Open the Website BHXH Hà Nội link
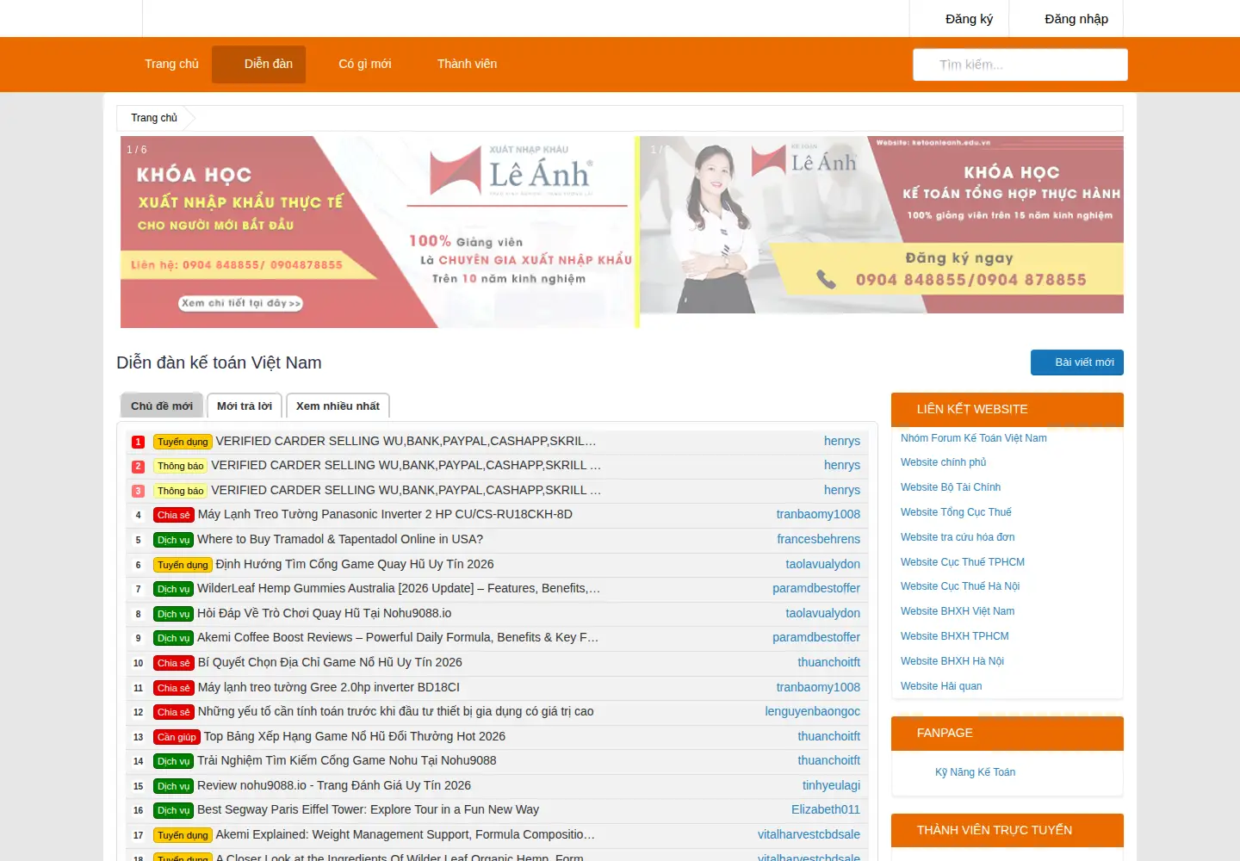Screen dimensions: 1240x861 pyautogui.click(x=952, y=661)
